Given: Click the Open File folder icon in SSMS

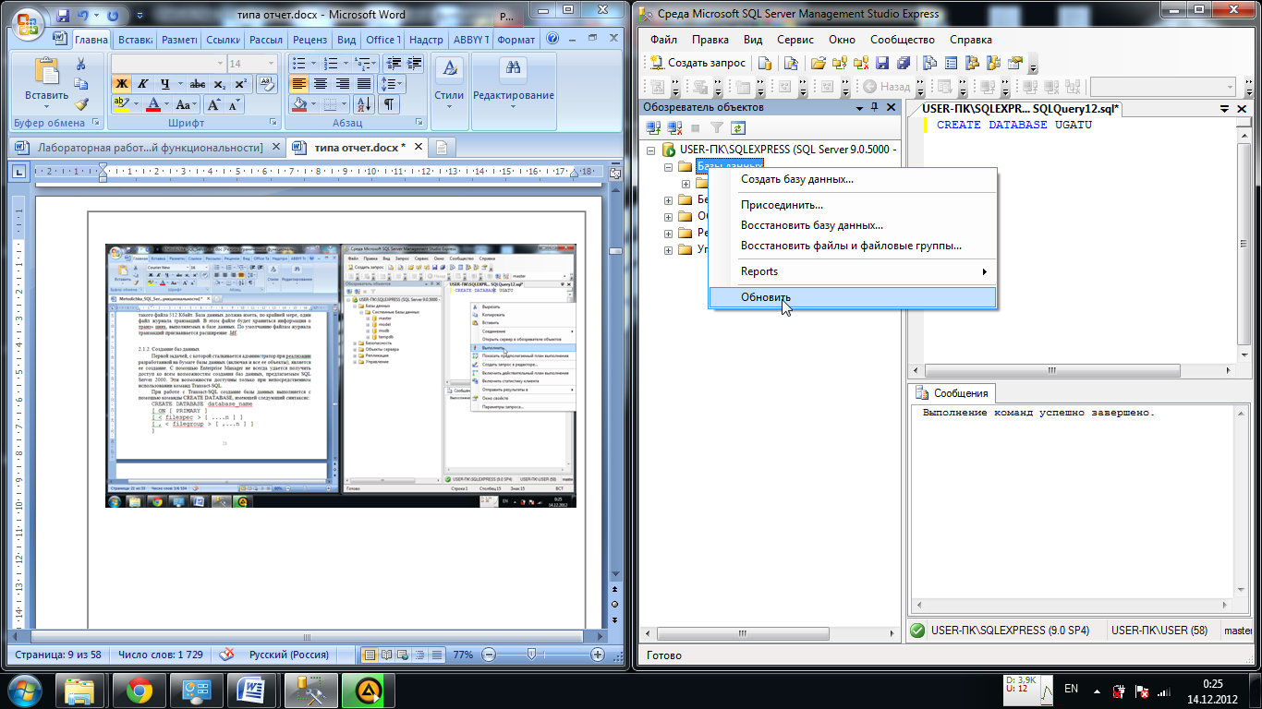Looking at the screenshot, I should pyautogui.click(x=818, y=63).
